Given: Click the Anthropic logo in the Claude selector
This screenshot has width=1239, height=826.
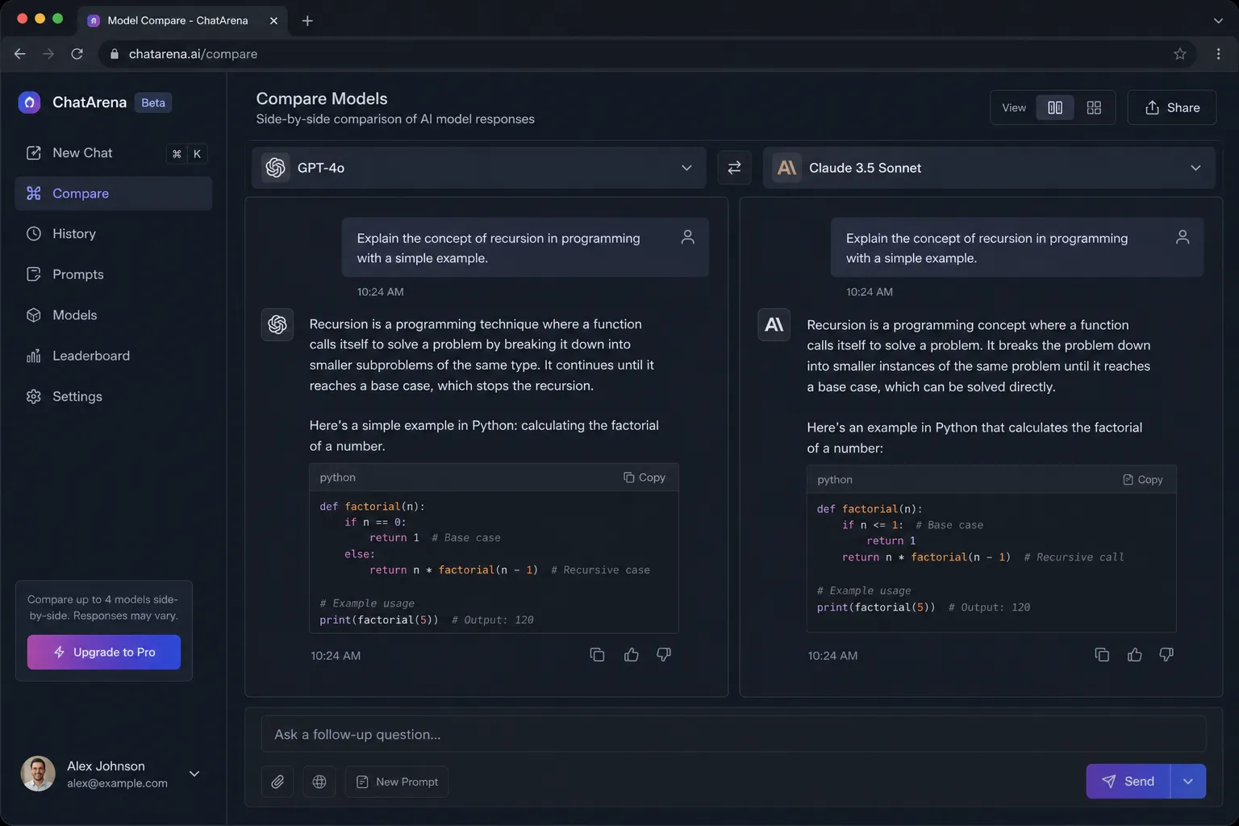Looking at the screenshot, I should point(786,168).
